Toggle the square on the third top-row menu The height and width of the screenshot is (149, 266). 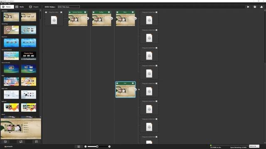[133, 12]
